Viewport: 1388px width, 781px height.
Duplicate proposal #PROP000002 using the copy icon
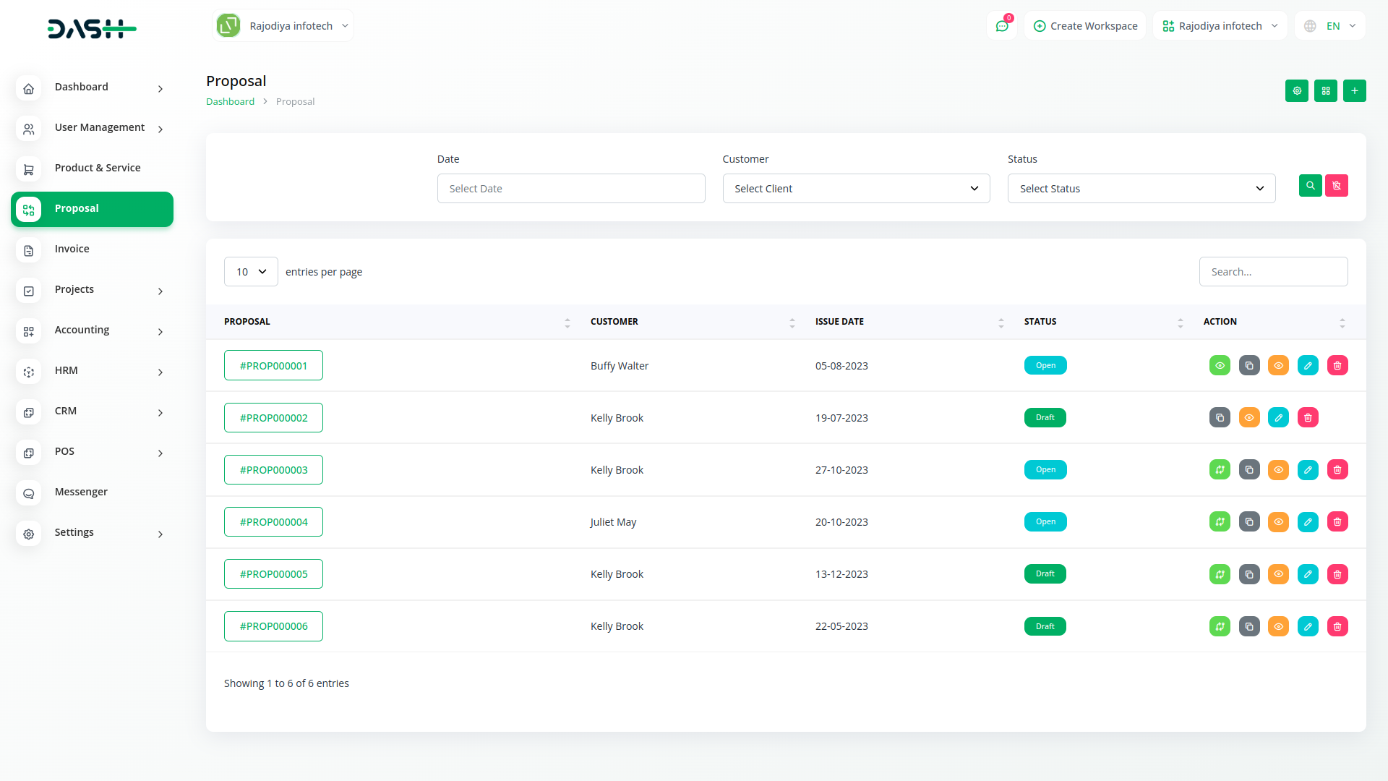[1220, 417]
